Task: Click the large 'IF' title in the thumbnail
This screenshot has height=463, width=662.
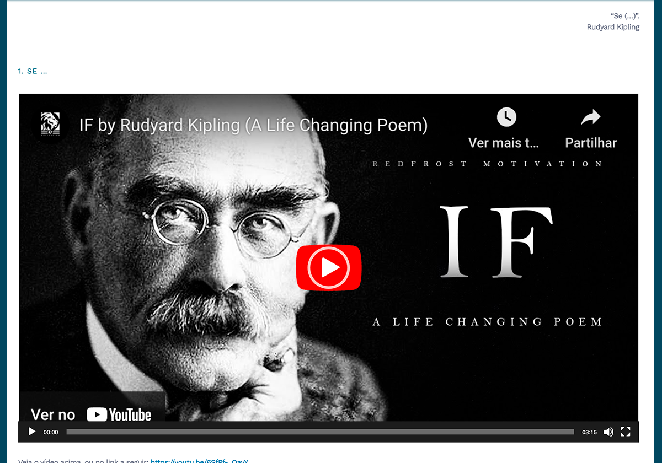Action: pyautogui.click(x=495, y=241)
